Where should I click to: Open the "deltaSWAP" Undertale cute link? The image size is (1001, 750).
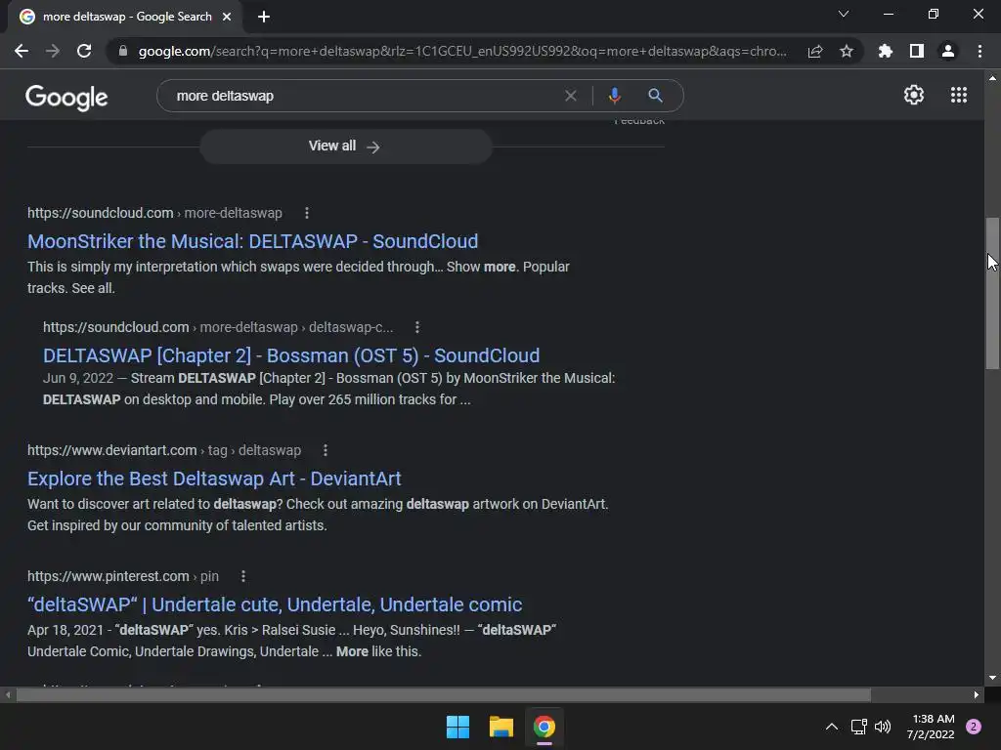coord(275,604)
